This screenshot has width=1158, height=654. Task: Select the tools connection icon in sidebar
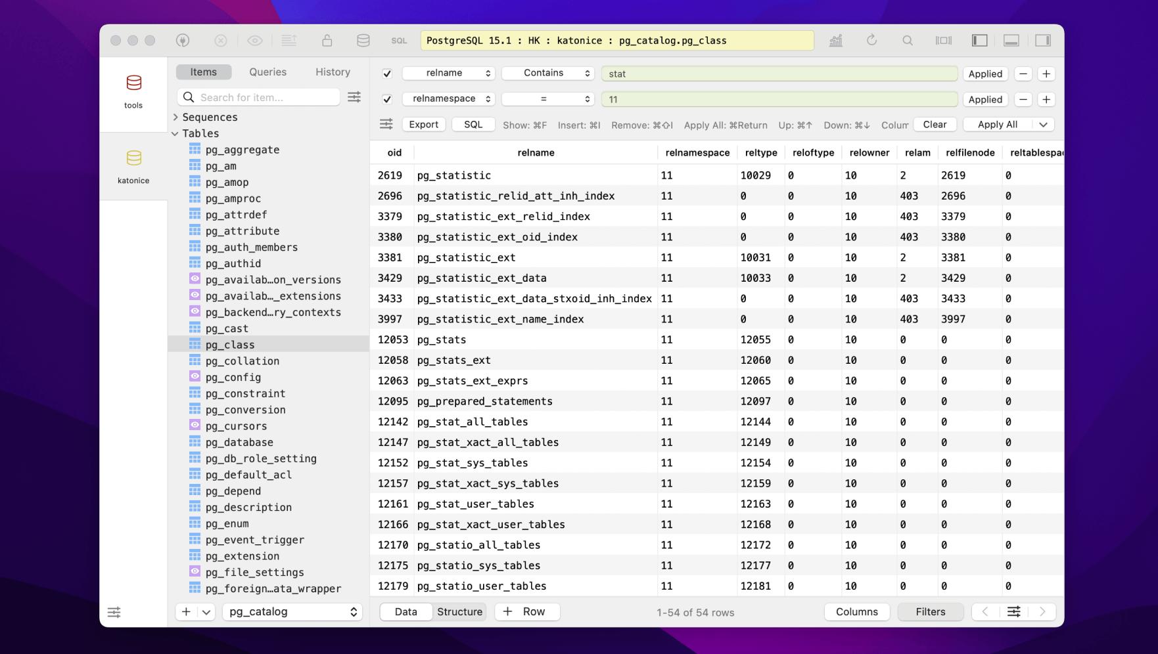point(133,83)
